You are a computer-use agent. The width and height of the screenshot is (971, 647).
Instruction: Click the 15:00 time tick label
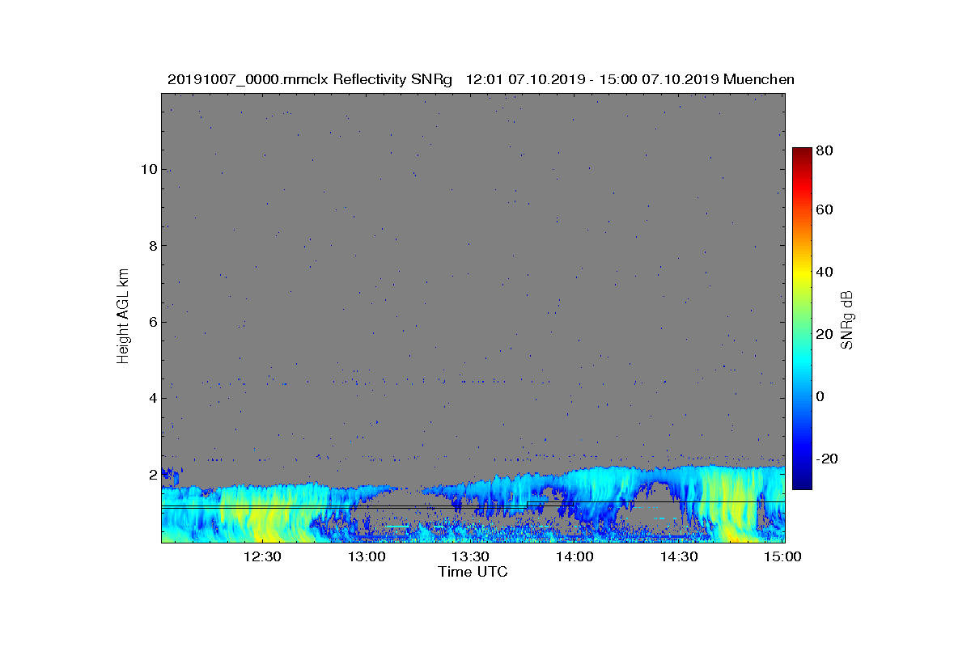tap(782, 556)
